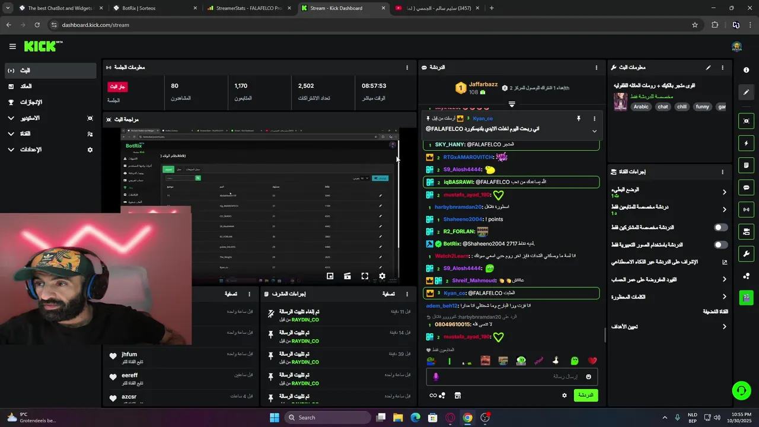Expand the goals setting chevron
The width and height of the screenshot is (759, 427).
pos(724,326)
